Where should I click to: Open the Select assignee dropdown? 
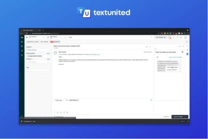click(x=38, y=56)
